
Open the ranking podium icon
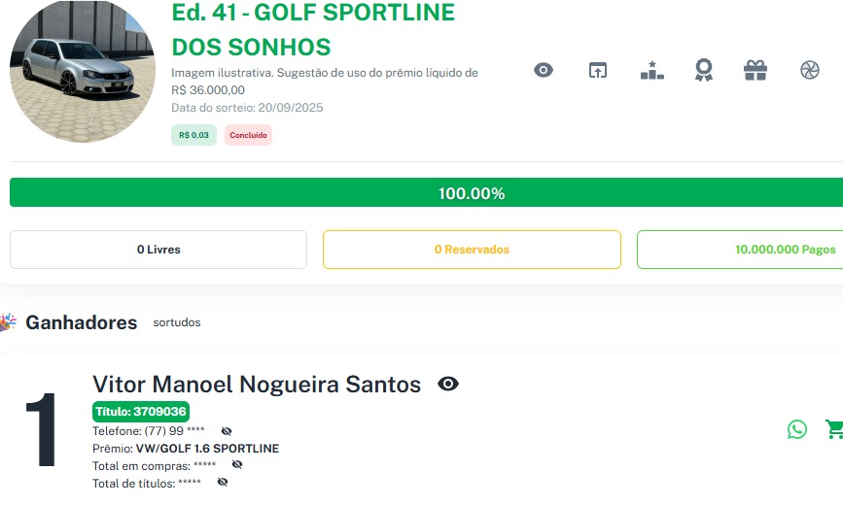pyautogui.click(x=651, y=70)
